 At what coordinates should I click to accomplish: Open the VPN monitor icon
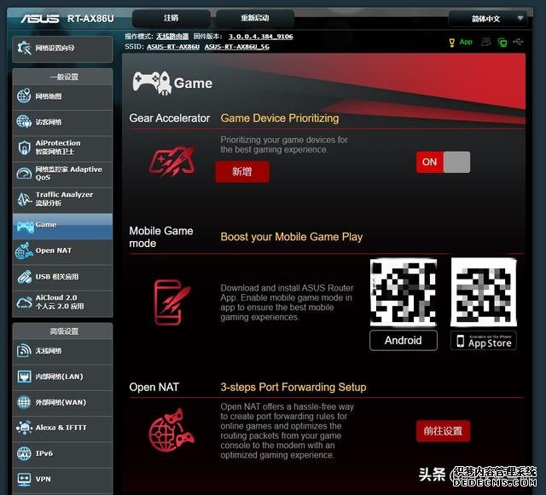pos(24,479)
